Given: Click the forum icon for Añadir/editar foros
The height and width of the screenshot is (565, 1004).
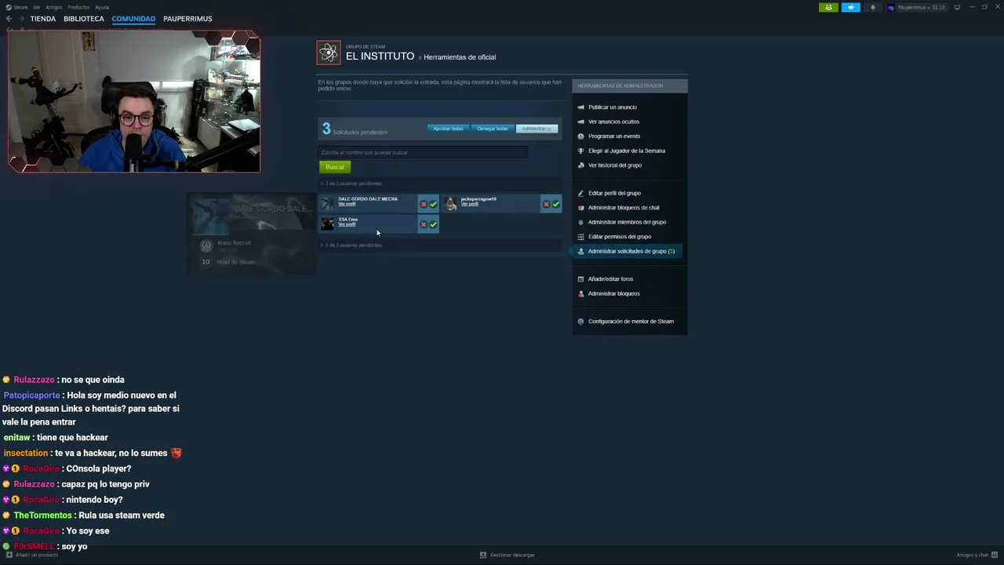Looking at the screenshot, I should coord(580,279).
